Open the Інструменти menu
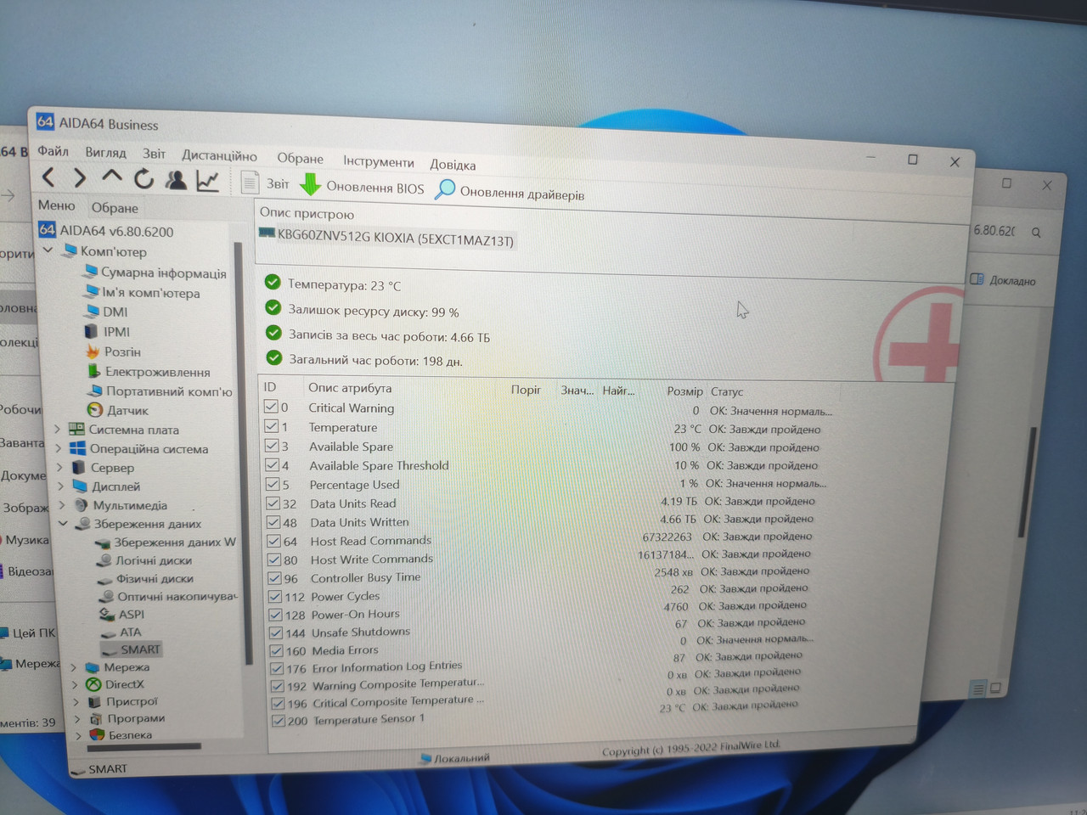 (x=378, y=161)
